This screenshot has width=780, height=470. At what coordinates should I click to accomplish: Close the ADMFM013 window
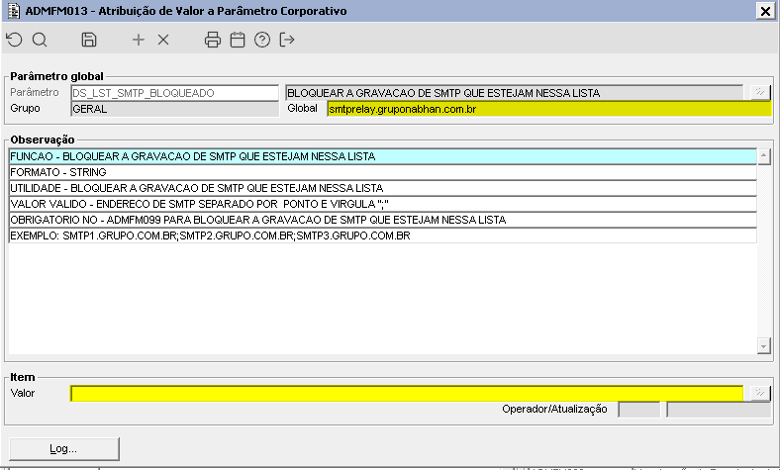(x=766, y=11)
